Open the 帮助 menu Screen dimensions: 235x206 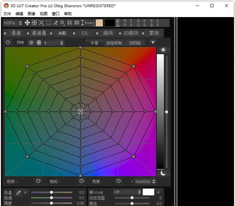pos(68,14)
